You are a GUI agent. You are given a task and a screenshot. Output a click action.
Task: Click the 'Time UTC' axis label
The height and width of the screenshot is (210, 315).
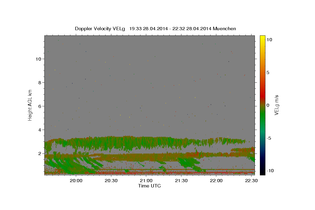coord(149,186)
